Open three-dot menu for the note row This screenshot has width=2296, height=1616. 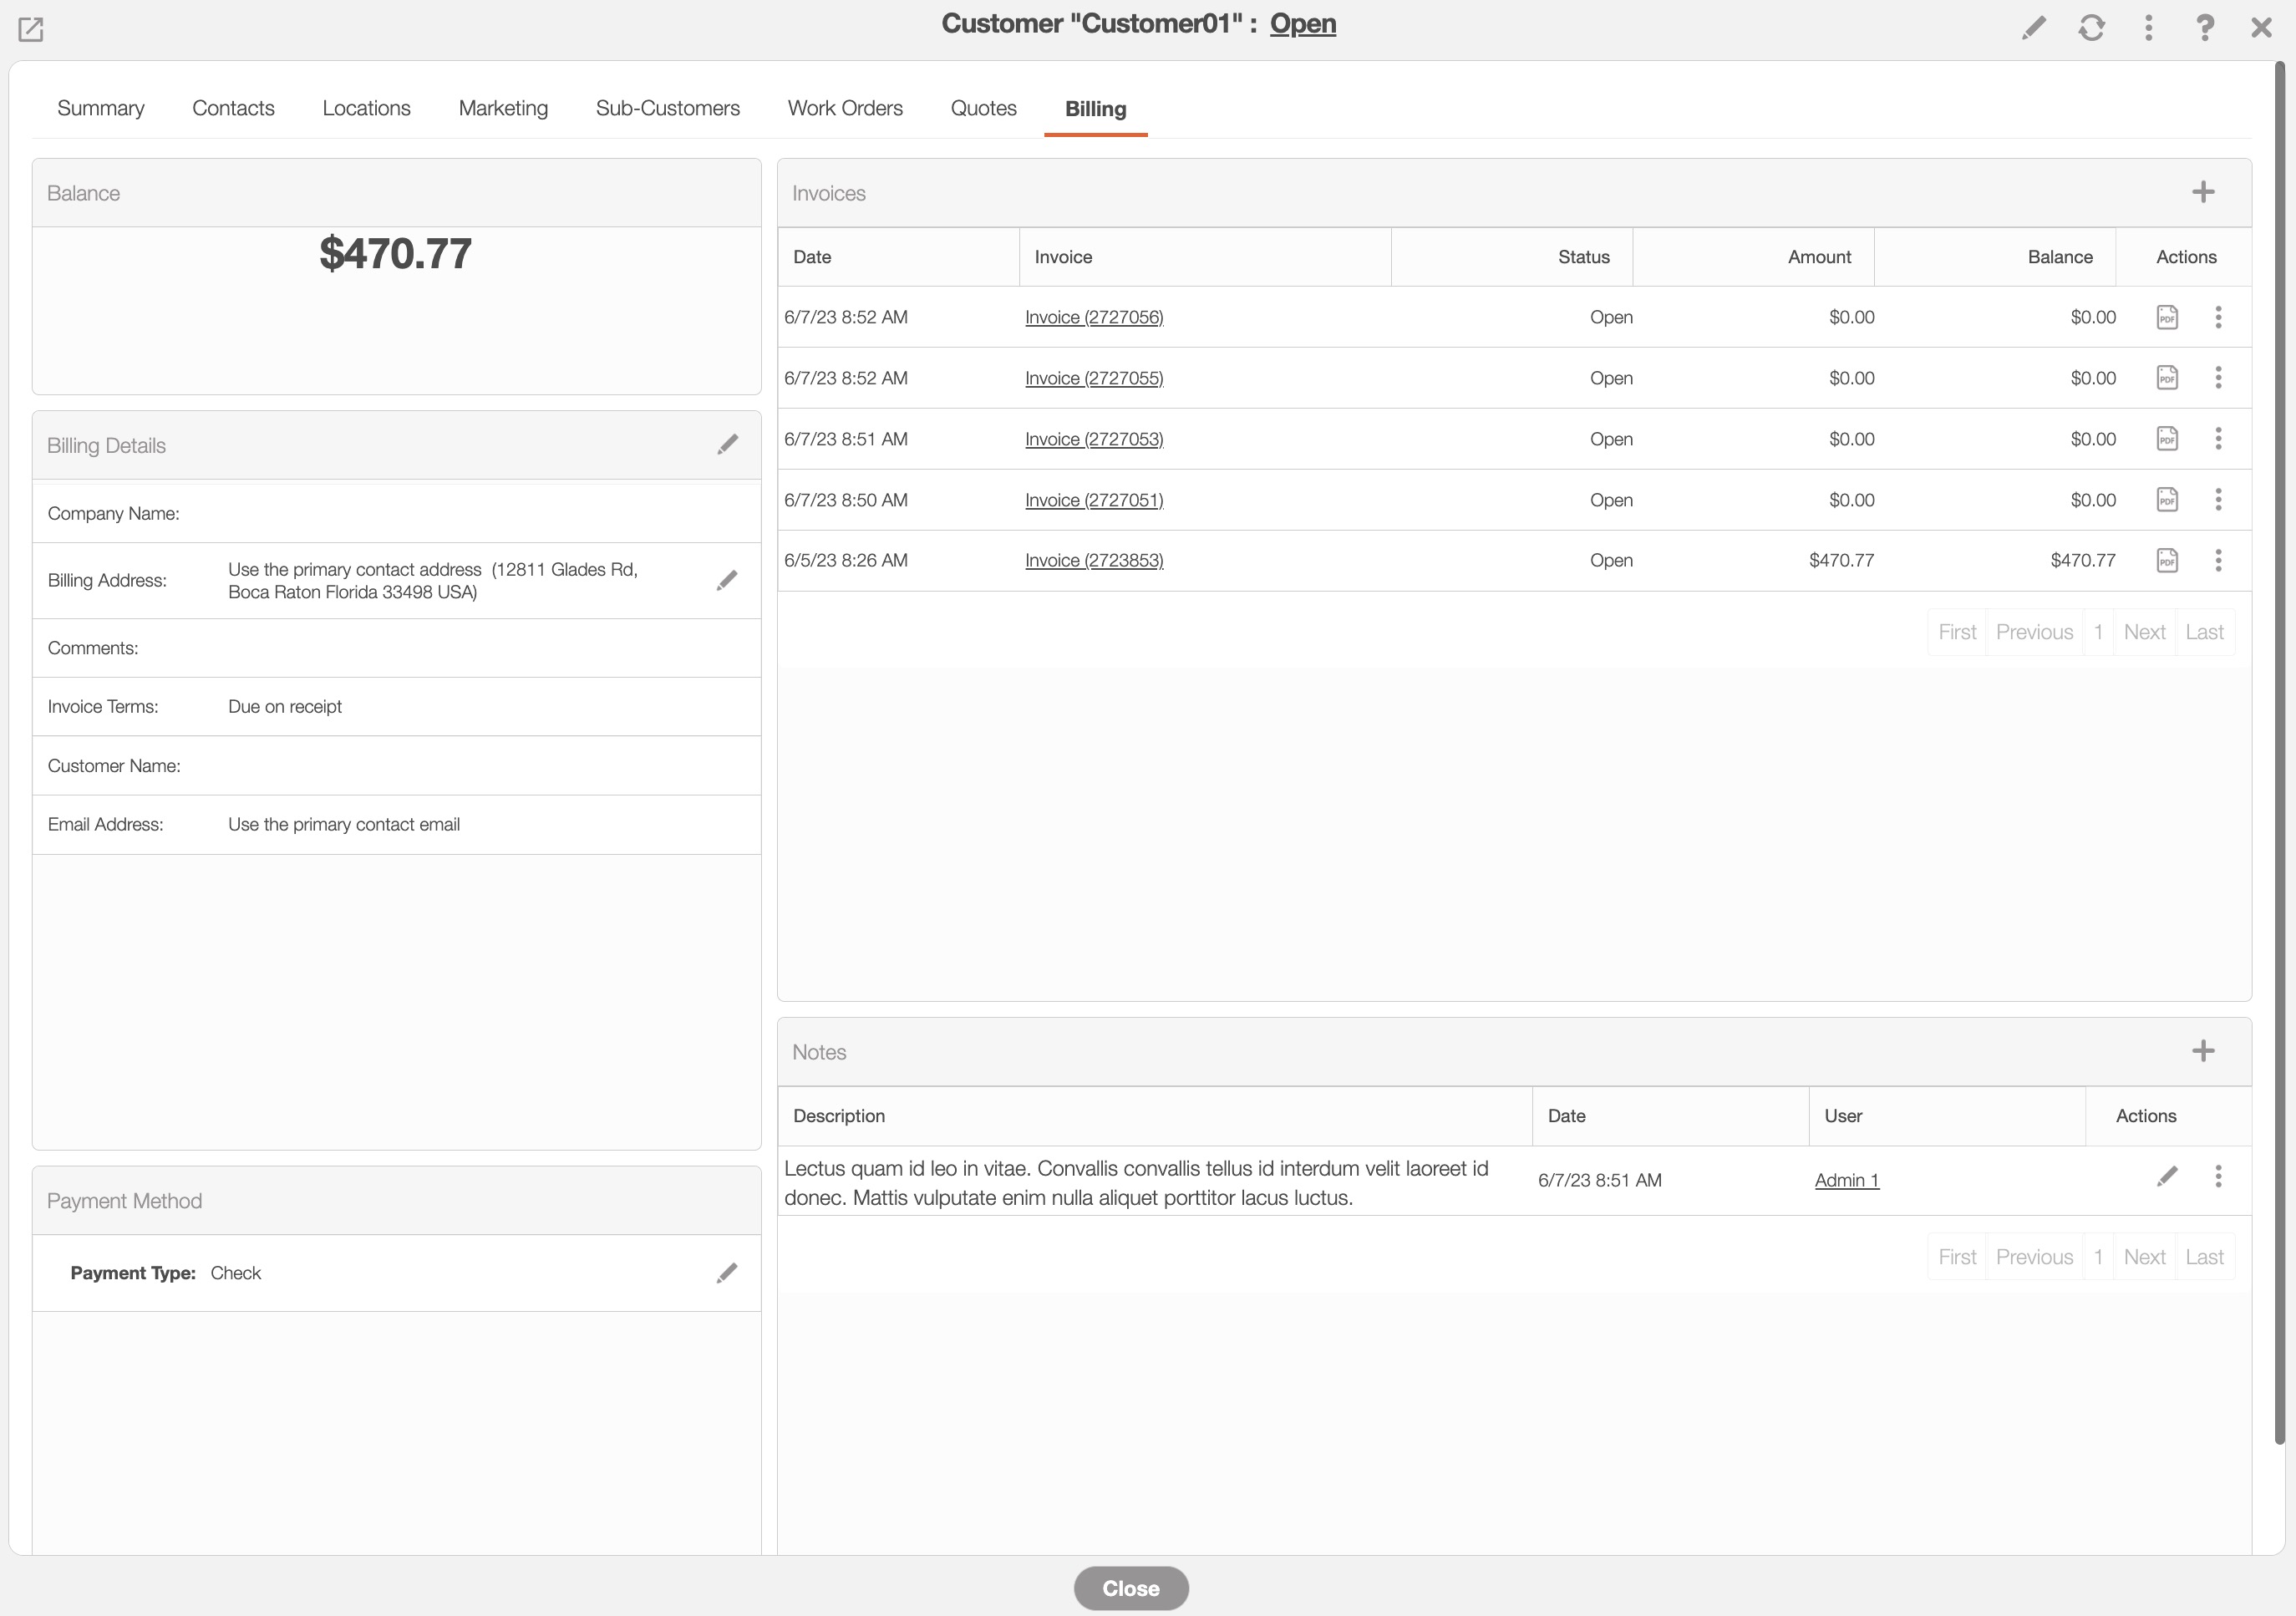coord(2218,1176)
